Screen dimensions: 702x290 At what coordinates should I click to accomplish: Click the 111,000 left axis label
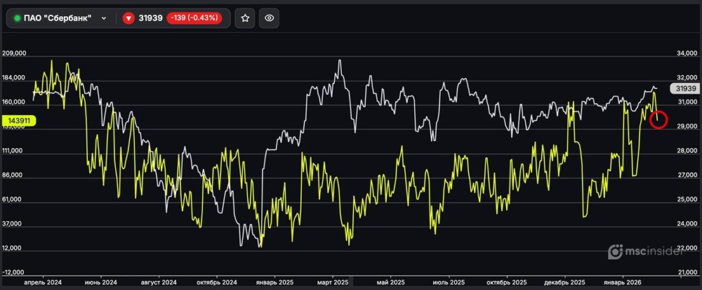(14, 151)
